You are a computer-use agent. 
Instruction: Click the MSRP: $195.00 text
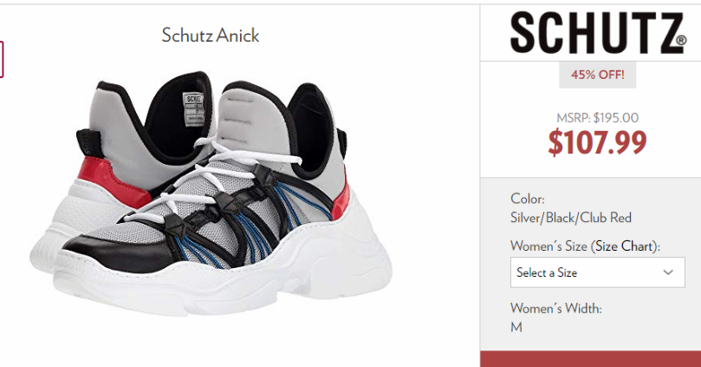597,118
